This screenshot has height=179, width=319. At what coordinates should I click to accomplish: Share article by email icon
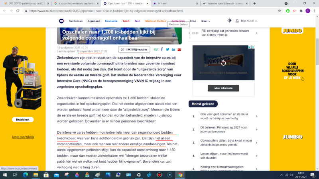click(179, 49)
